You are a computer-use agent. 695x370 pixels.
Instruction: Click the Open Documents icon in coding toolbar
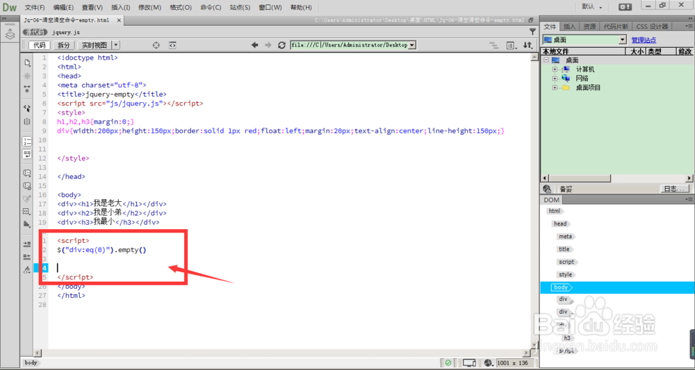tap(27, 63)
